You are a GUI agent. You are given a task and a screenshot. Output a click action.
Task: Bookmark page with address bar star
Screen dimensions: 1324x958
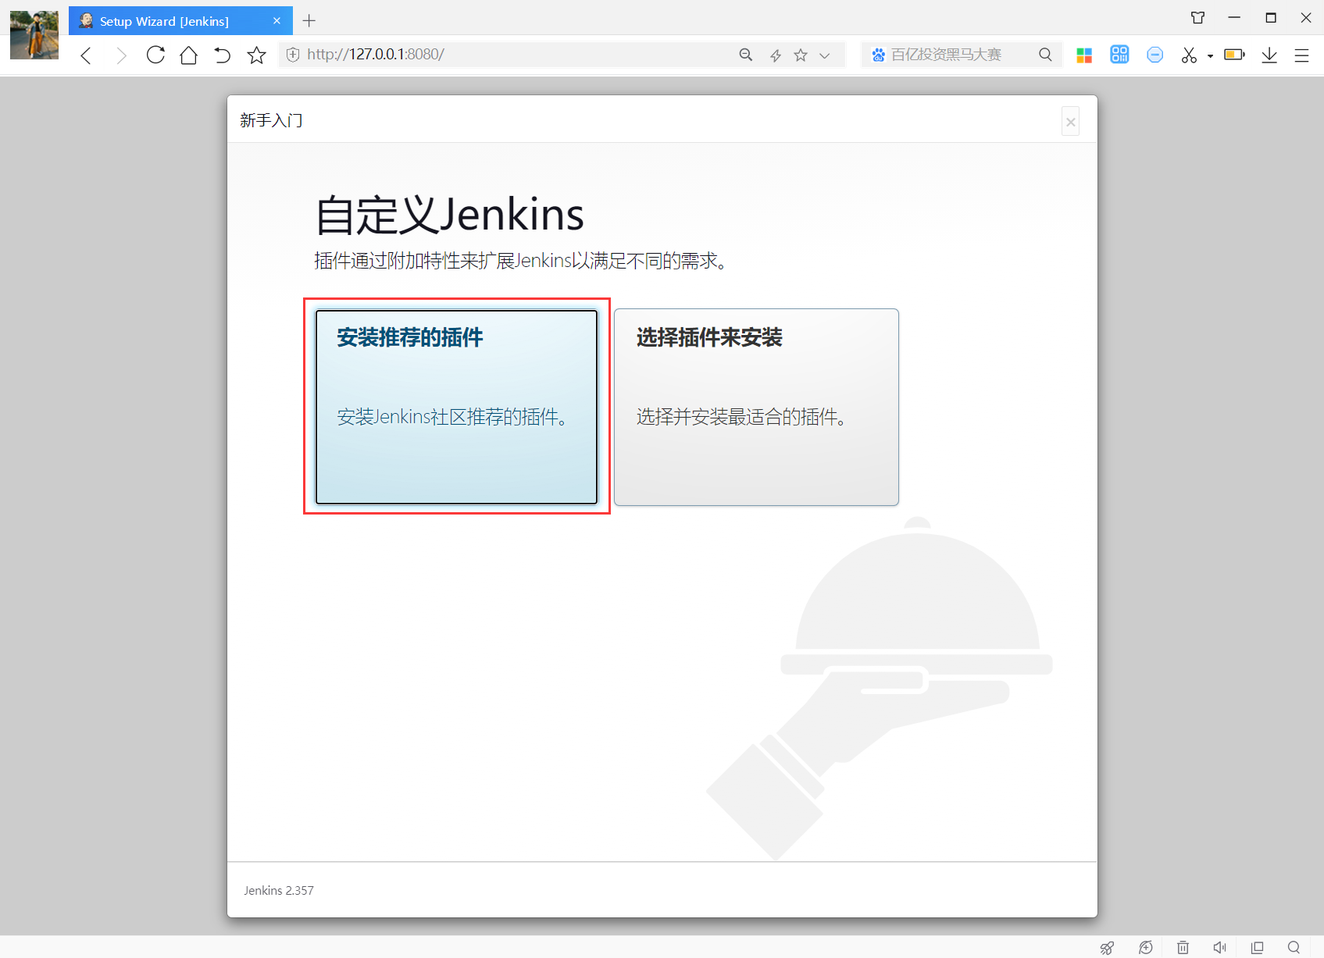801,55
